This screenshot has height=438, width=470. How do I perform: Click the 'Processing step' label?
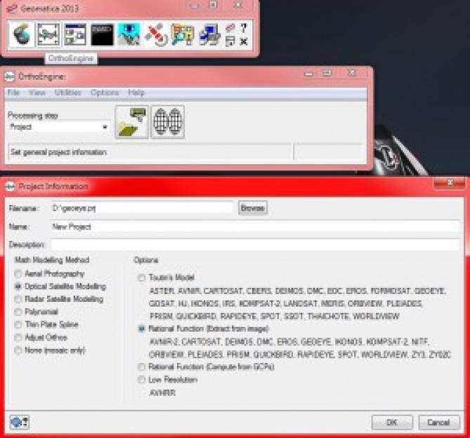click(33, 115)
